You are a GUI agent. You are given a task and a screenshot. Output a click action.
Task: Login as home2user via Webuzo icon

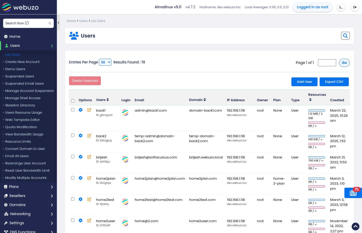click(125, 223)
